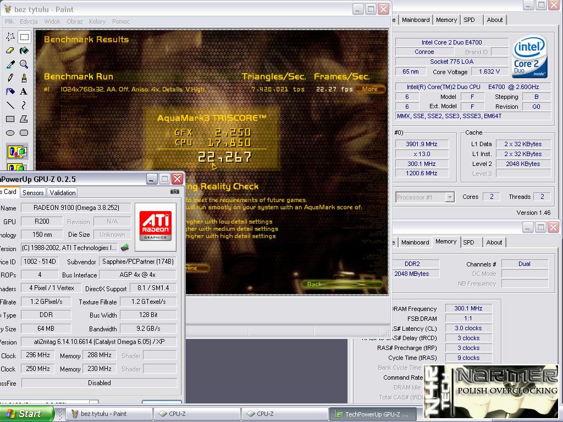Image resolution: width=563 pixels, height=422 pixels.
Task: Switch to the Sensors tab in GPU-Z
Action: (33, 193)
